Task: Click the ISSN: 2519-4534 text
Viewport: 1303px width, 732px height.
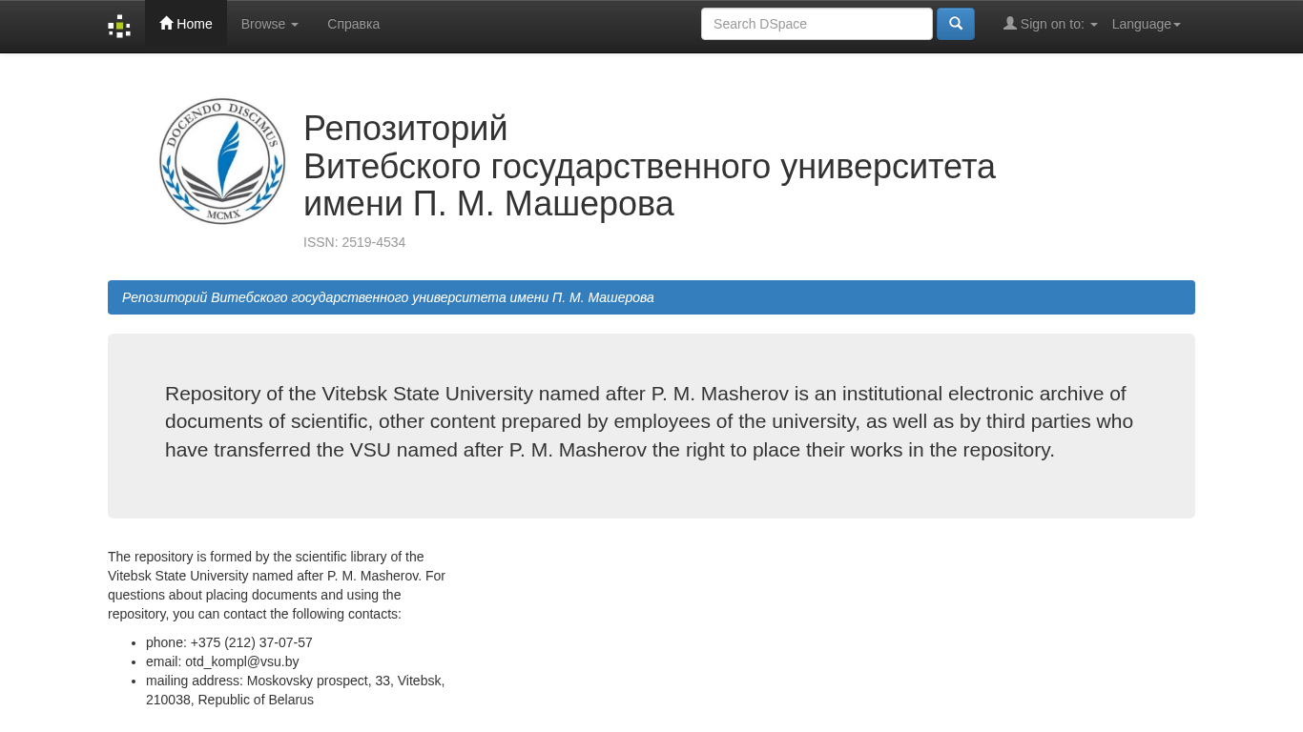Action: pyautogui.click(x=355, y=242)
